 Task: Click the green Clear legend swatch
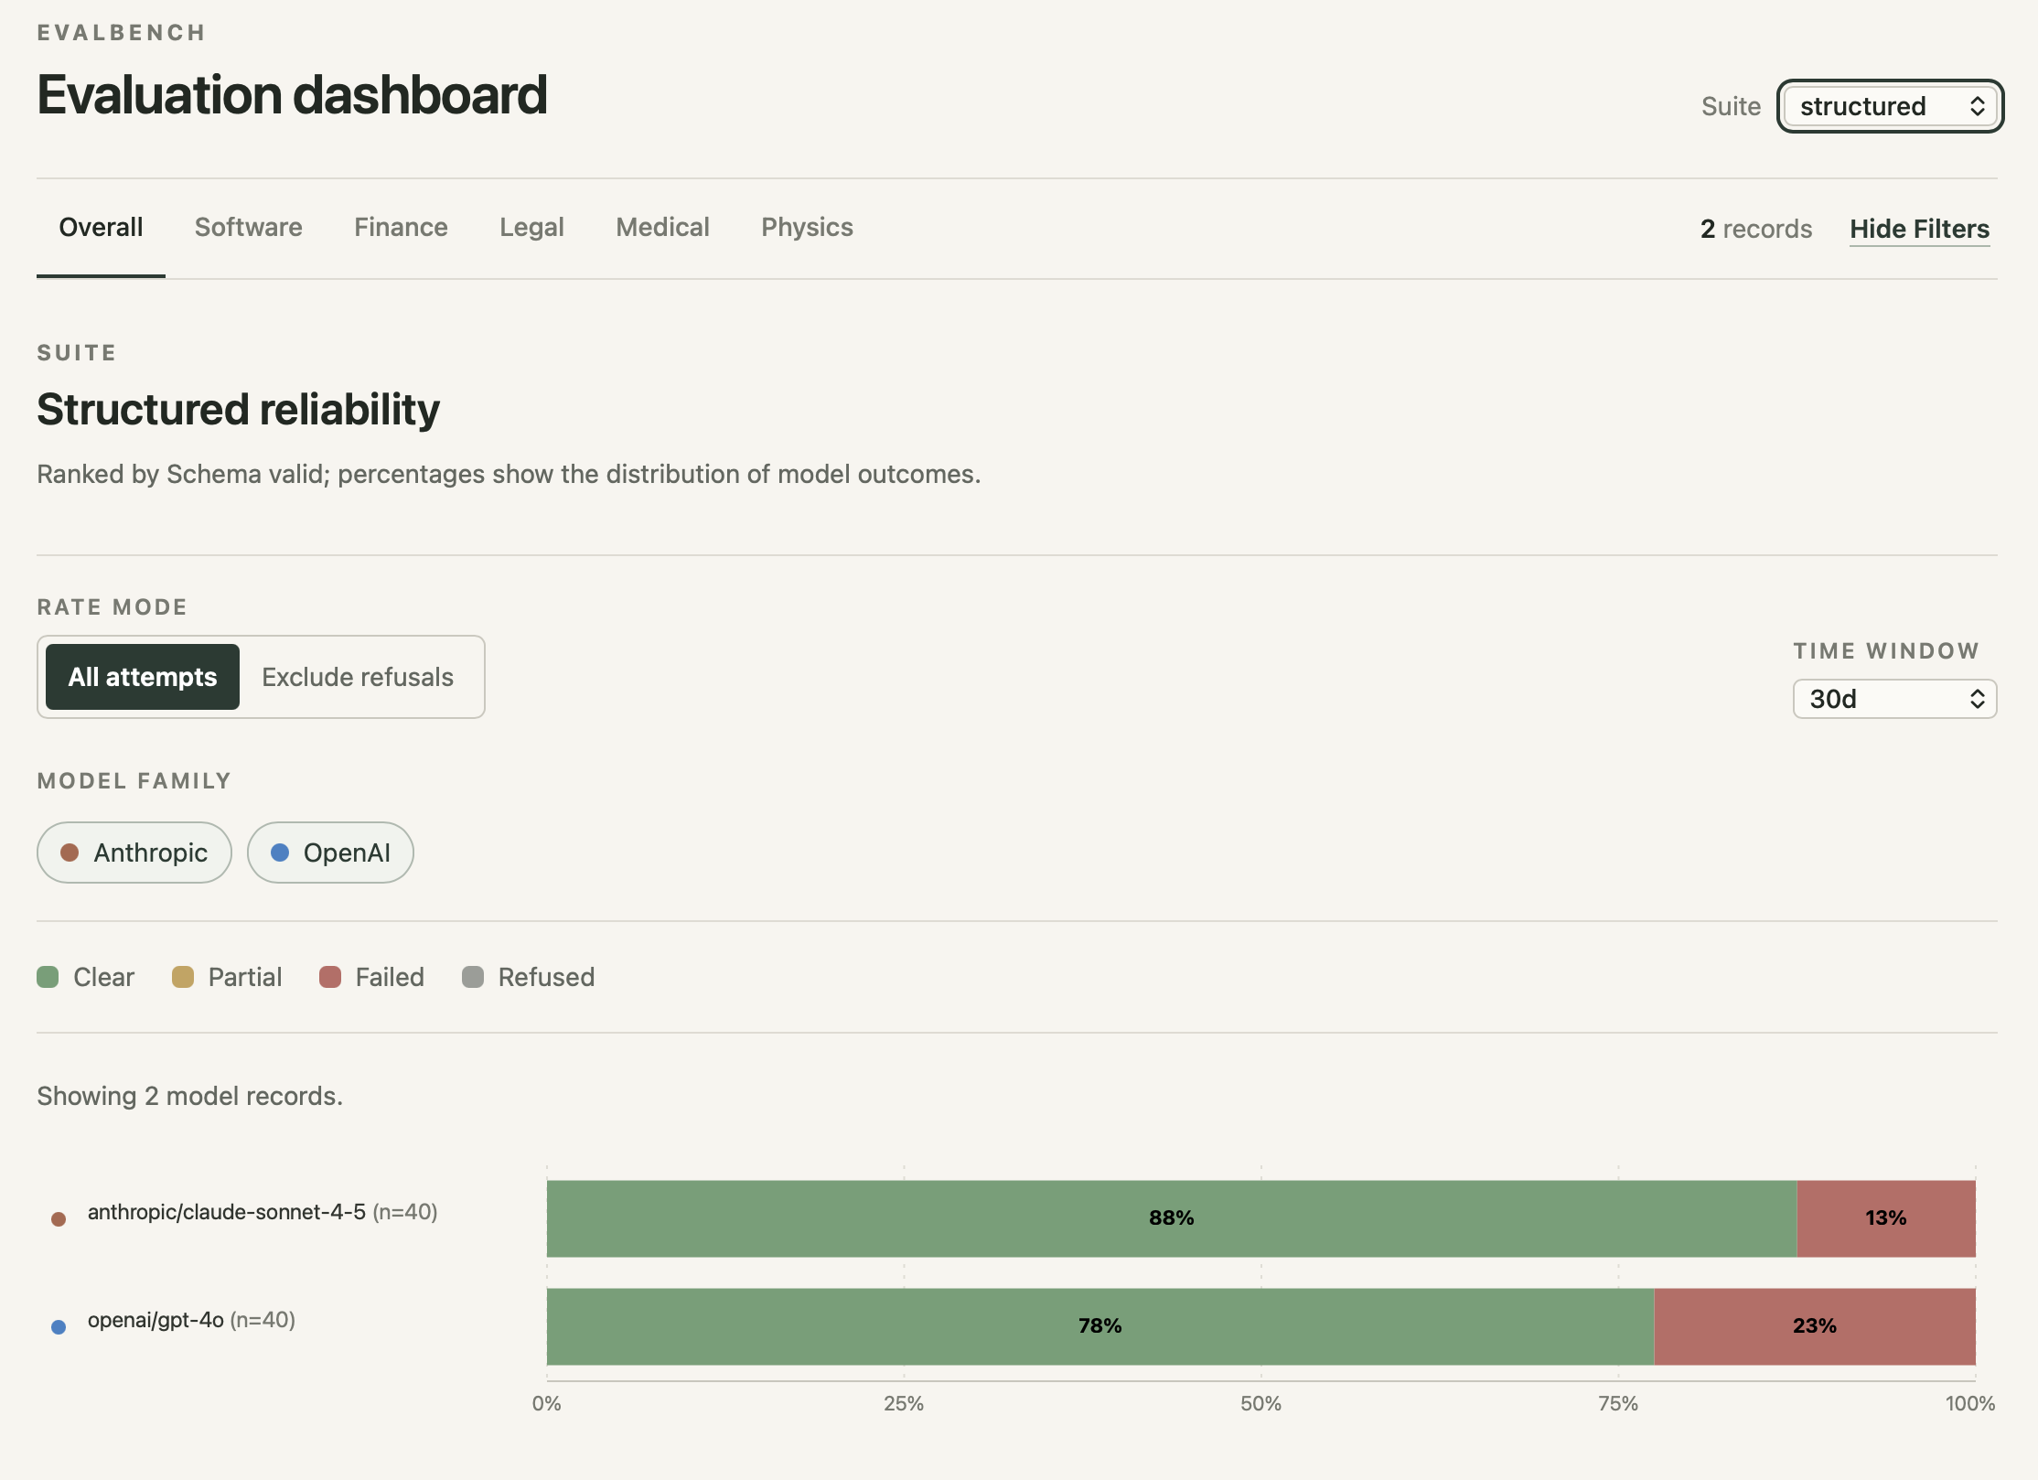point(48,977)
